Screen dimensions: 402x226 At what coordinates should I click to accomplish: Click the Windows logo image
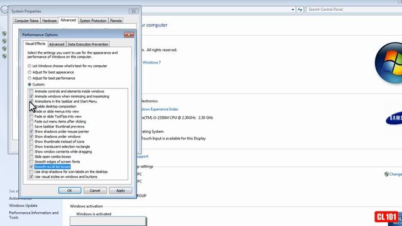pos(388,63)
